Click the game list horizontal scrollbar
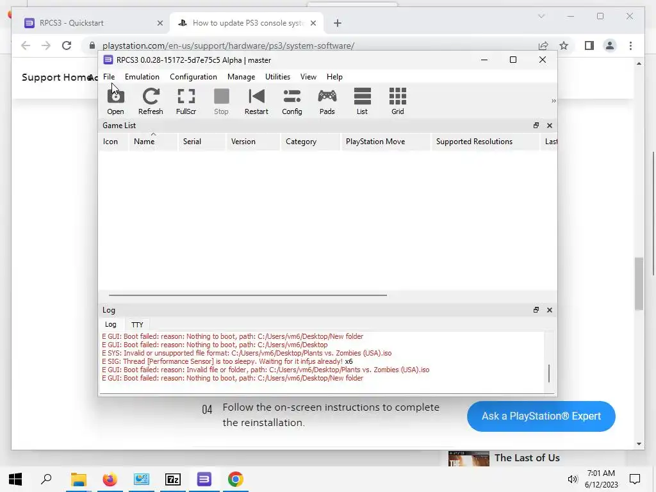Screen dimensions: 656x492 pos(248,295)
